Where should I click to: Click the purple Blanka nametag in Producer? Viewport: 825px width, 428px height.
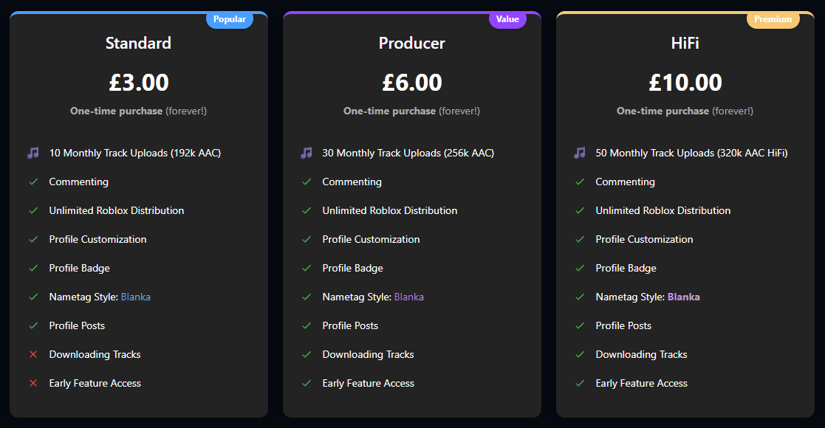(x=409, y=297)
